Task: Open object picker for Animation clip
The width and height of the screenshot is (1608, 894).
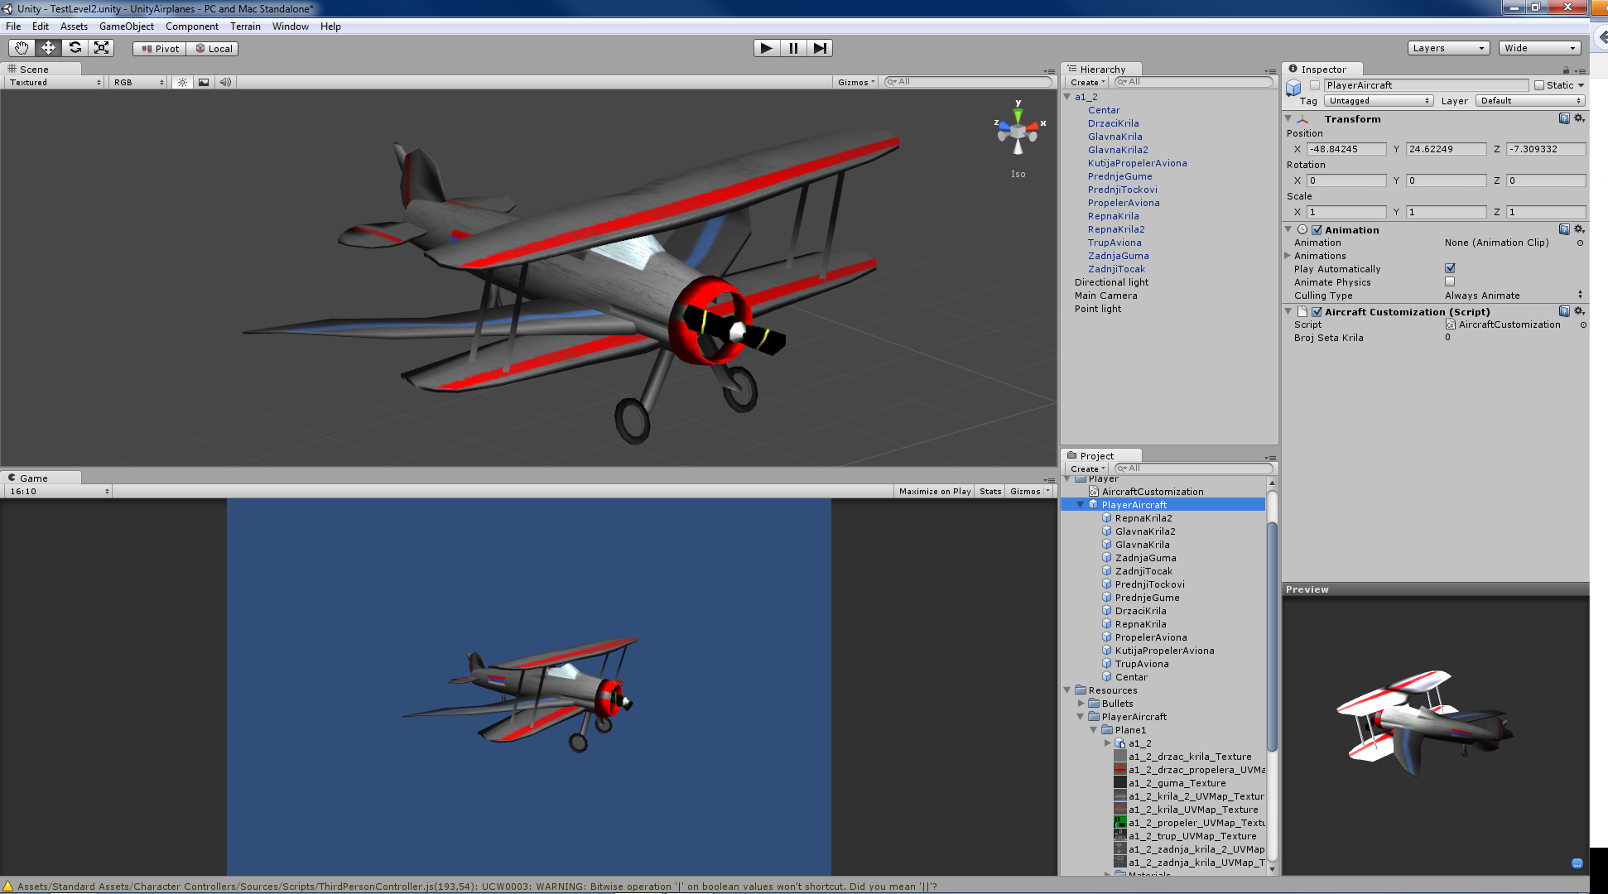Action: pos(1580,243)
